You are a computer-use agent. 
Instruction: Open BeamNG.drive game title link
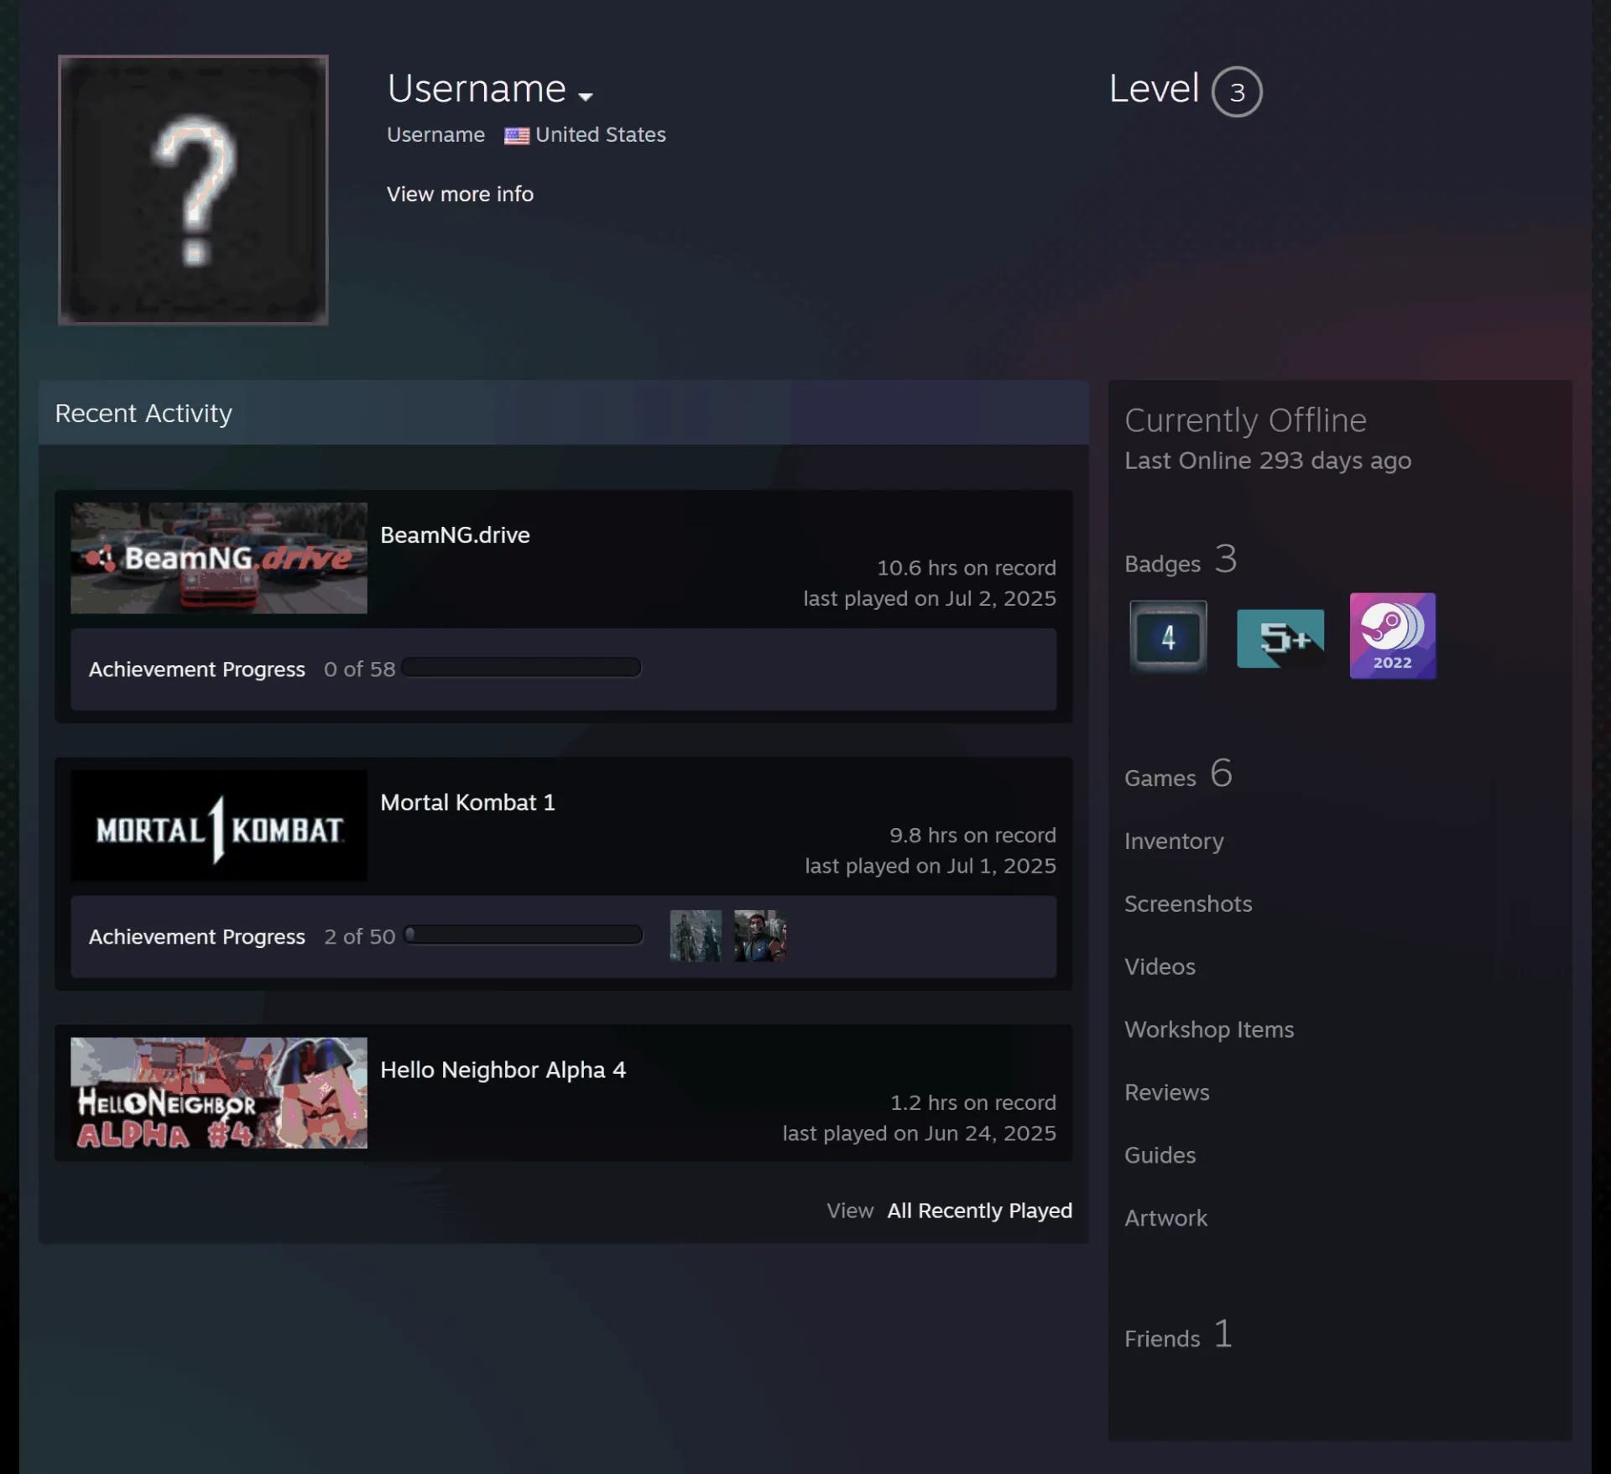tap(455, 535)
